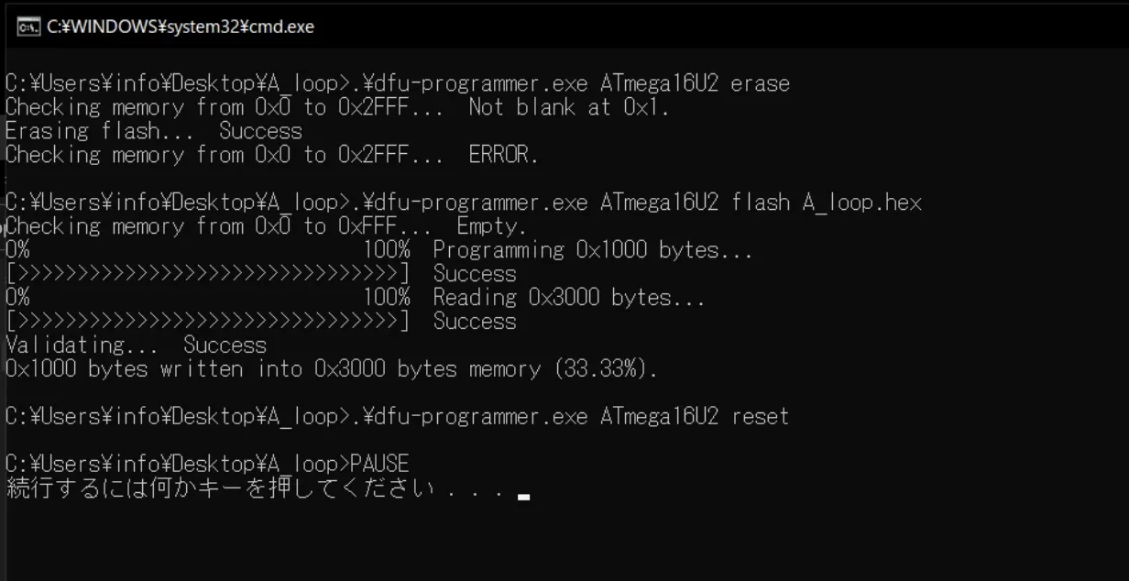Image resolution: width=1129 pixels, height=581 pixels.
Task: Click "Success" beside the reading progress bar
Action: pos(474,322)
